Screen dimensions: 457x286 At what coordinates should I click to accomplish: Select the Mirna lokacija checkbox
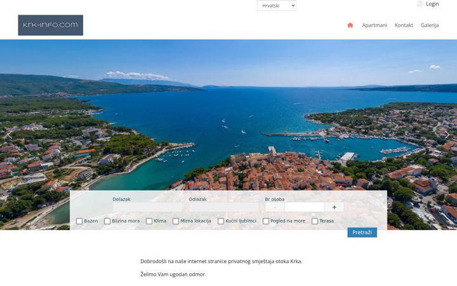[176, 221]
